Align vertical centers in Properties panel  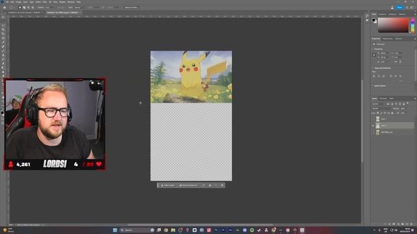[395, 76]
